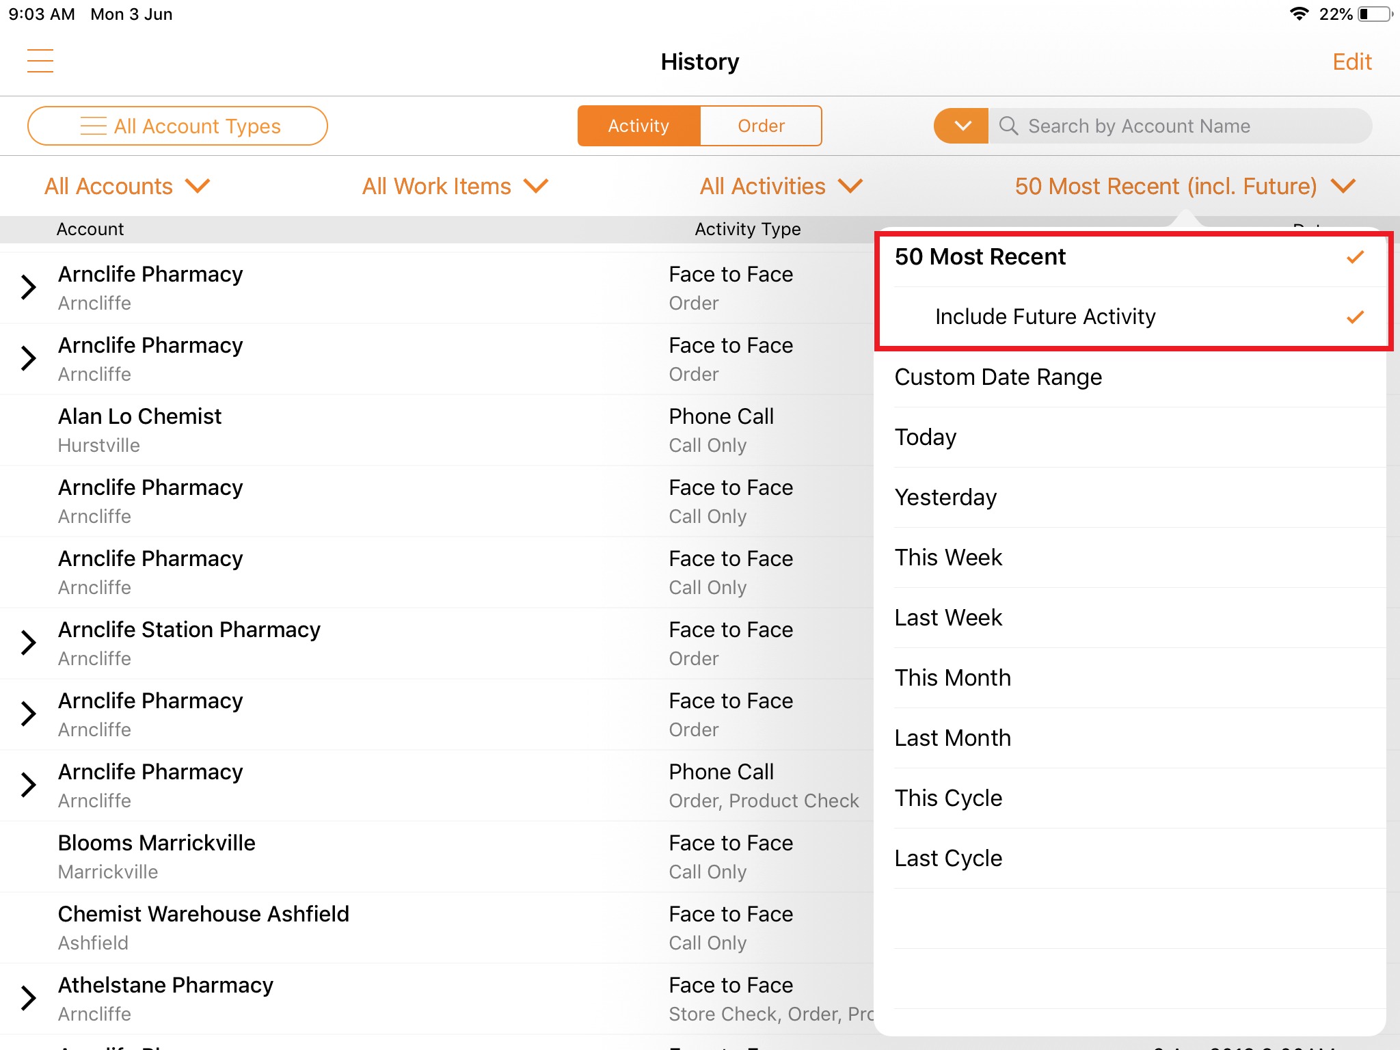Viewport: 1400px width, 1050px height.
Task: Open the All Accounts dropdown
Action: (x=127, y=187)
